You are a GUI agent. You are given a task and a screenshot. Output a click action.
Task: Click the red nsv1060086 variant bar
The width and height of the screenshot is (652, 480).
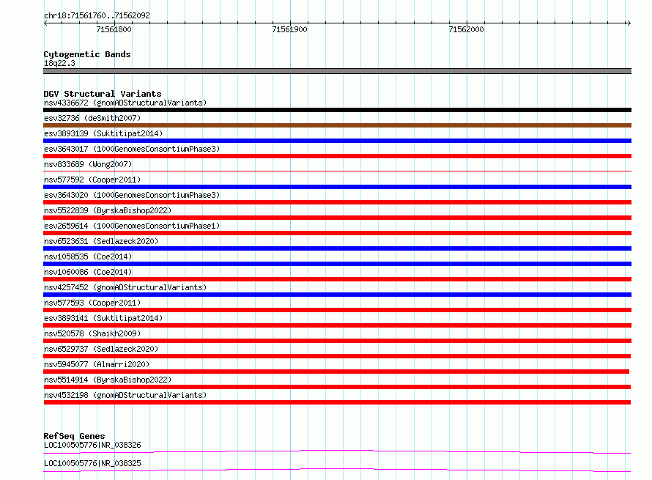337,279
